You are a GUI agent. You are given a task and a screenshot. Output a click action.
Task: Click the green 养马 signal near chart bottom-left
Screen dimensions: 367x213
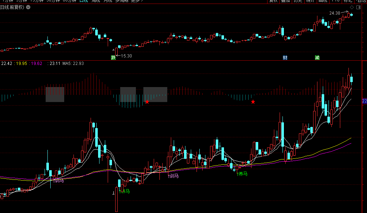pyautogui.click(x=126, y=192)
